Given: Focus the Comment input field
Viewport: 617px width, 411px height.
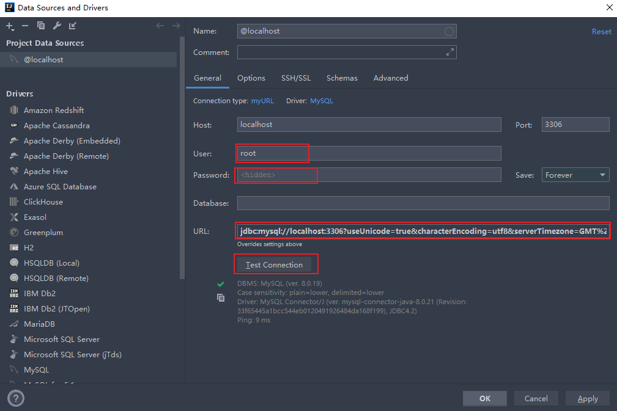Looking at the screenshot, I should (x=347, y=53).
